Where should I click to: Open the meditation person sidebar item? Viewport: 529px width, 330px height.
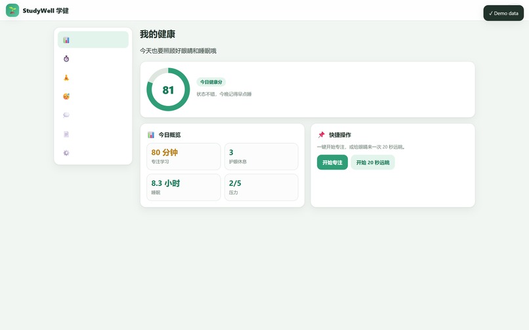(x=93, y=77)
